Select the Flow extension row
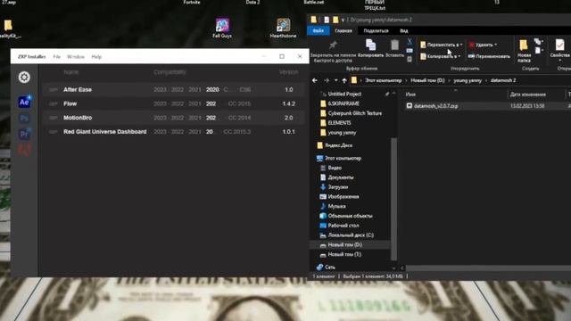The image size is (571, 321). 173,103
